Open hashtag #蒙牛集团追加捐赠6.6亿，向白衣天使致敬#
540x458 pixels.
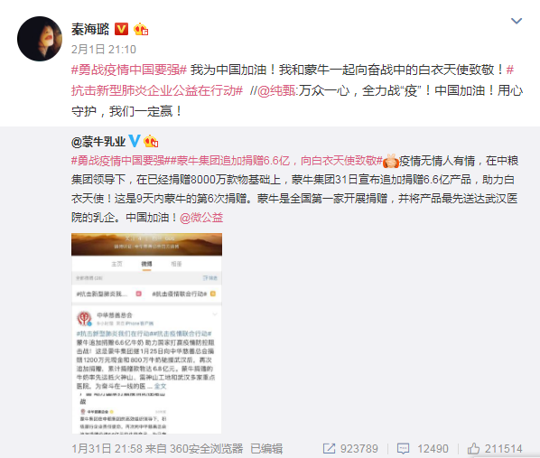click(274, 161)
